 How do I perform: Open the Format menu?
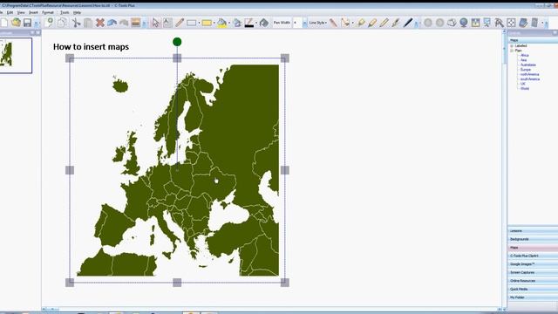48,12
